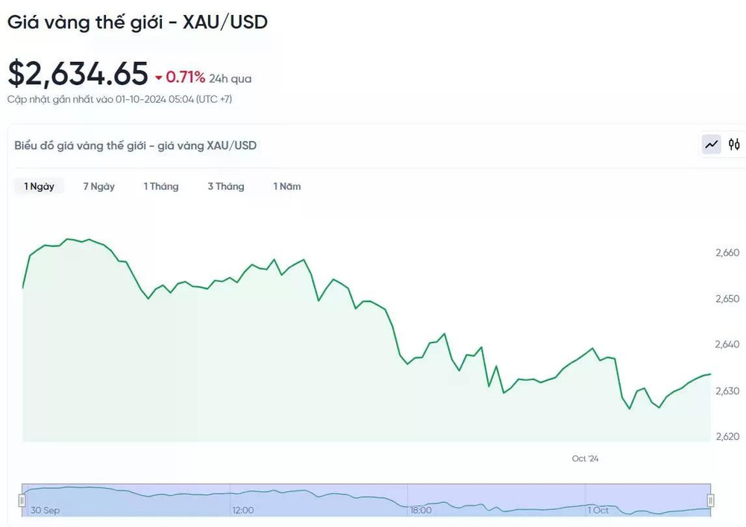Click the 12:00 marker in navigator

click(242, 511)
